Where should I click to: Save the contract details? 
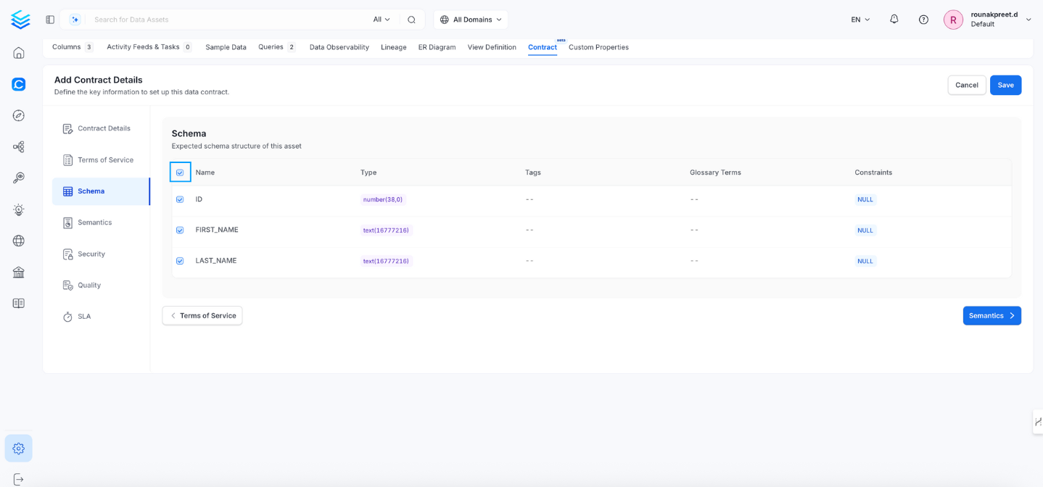pos(1005,85)
